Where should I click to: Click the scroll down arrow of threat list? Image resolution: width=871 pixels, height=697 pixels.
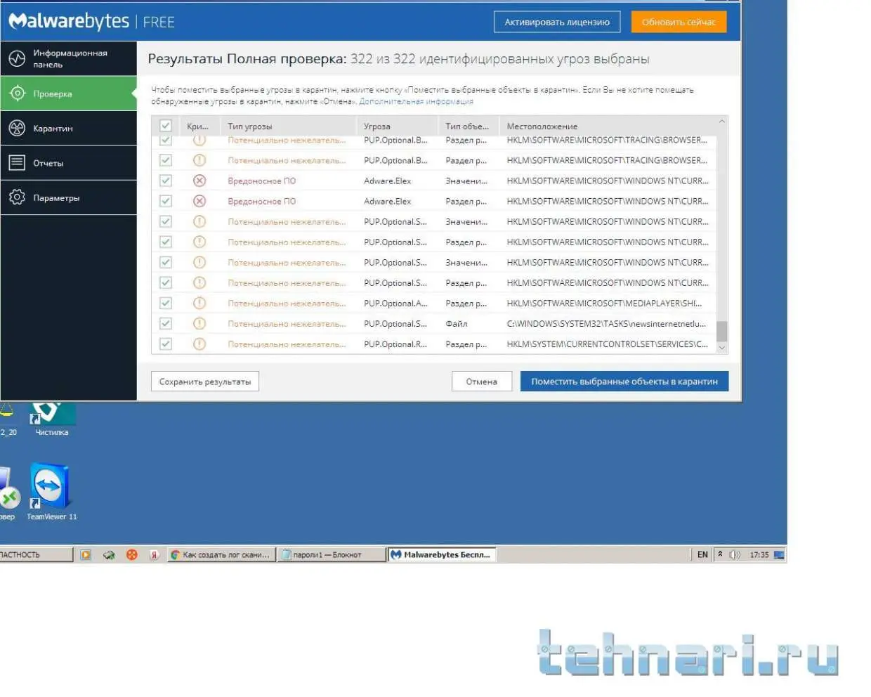(x=721, y=348)
